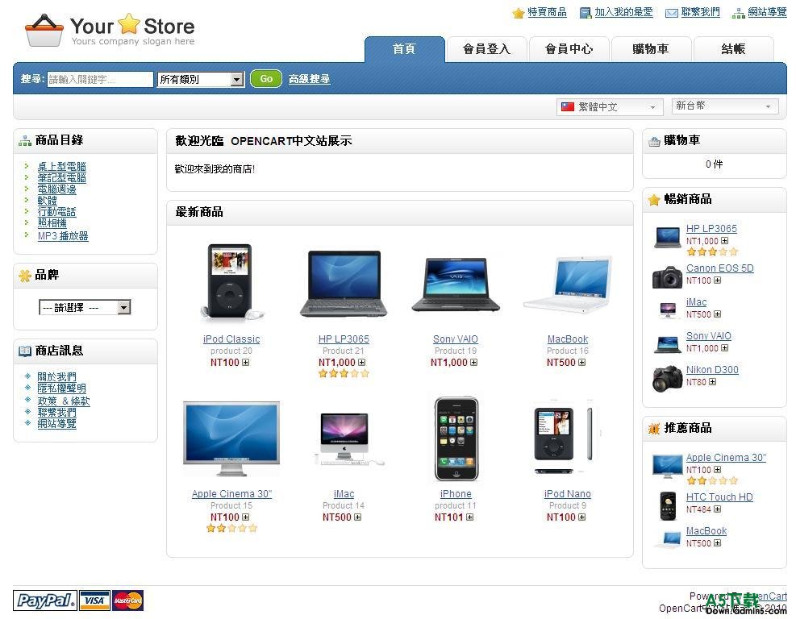Click the plus icon beside MacBook NT500 in 最新商品

click(581, 362)
